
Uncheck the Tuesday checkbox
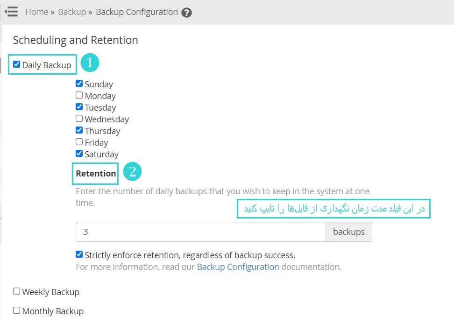point(79,107)
